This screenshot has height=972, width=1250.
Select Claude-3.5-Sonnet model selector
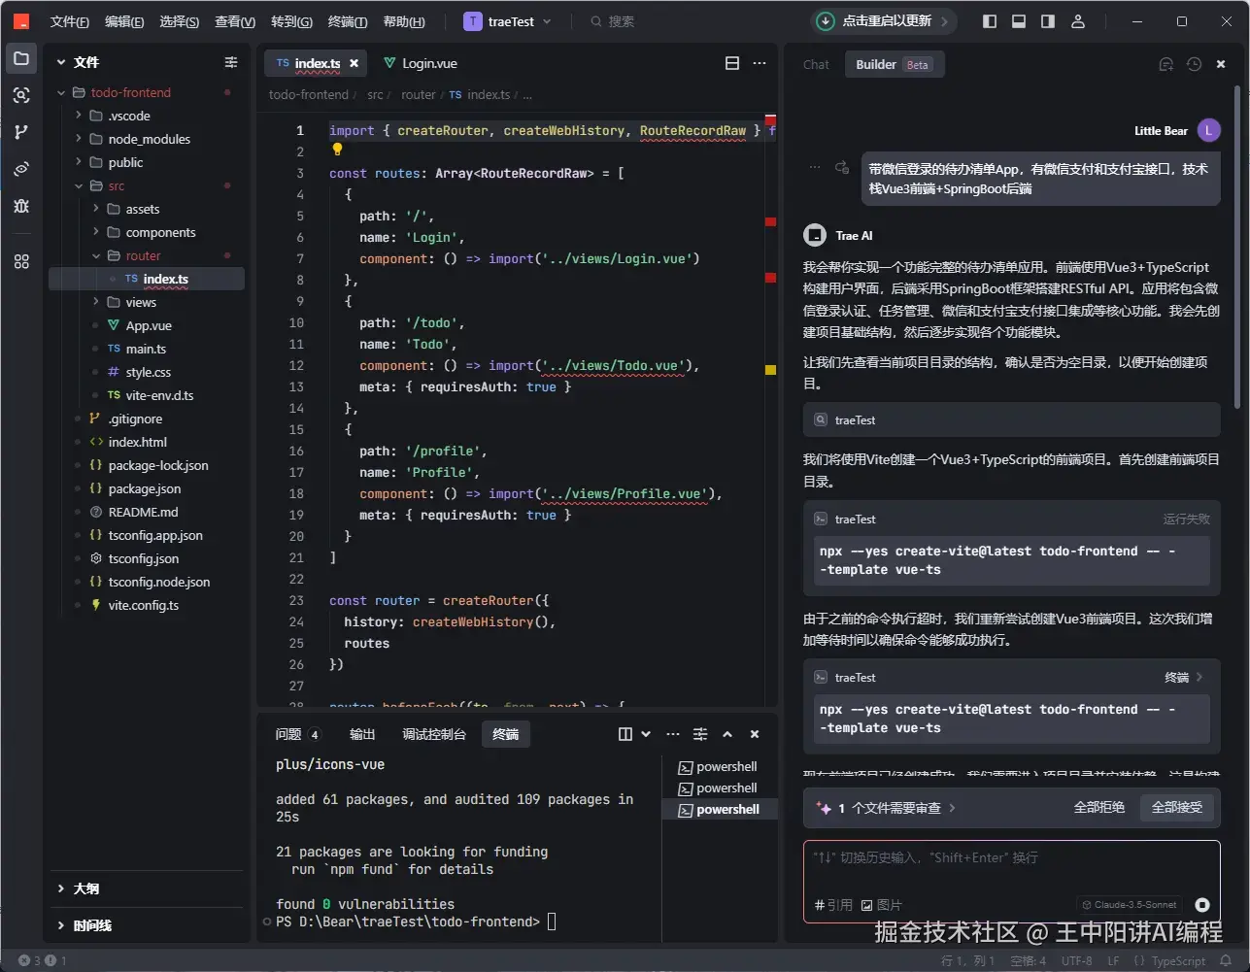pyautogui.click(x=1130, y=905)
